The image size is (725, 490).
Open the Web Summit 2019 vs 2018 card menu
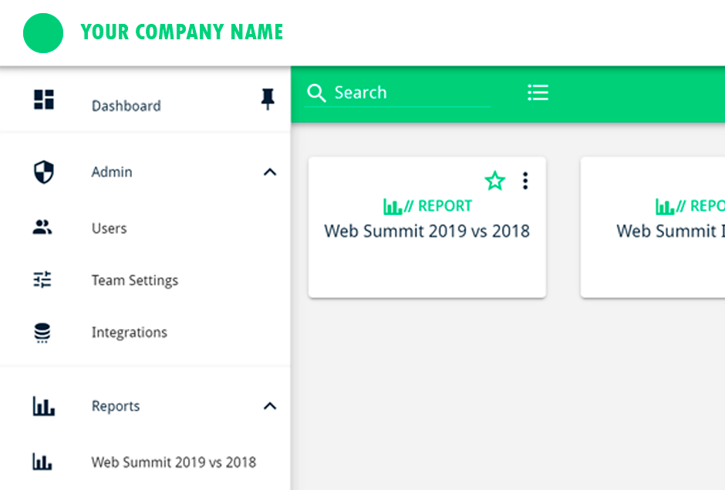tap(525, 180)
